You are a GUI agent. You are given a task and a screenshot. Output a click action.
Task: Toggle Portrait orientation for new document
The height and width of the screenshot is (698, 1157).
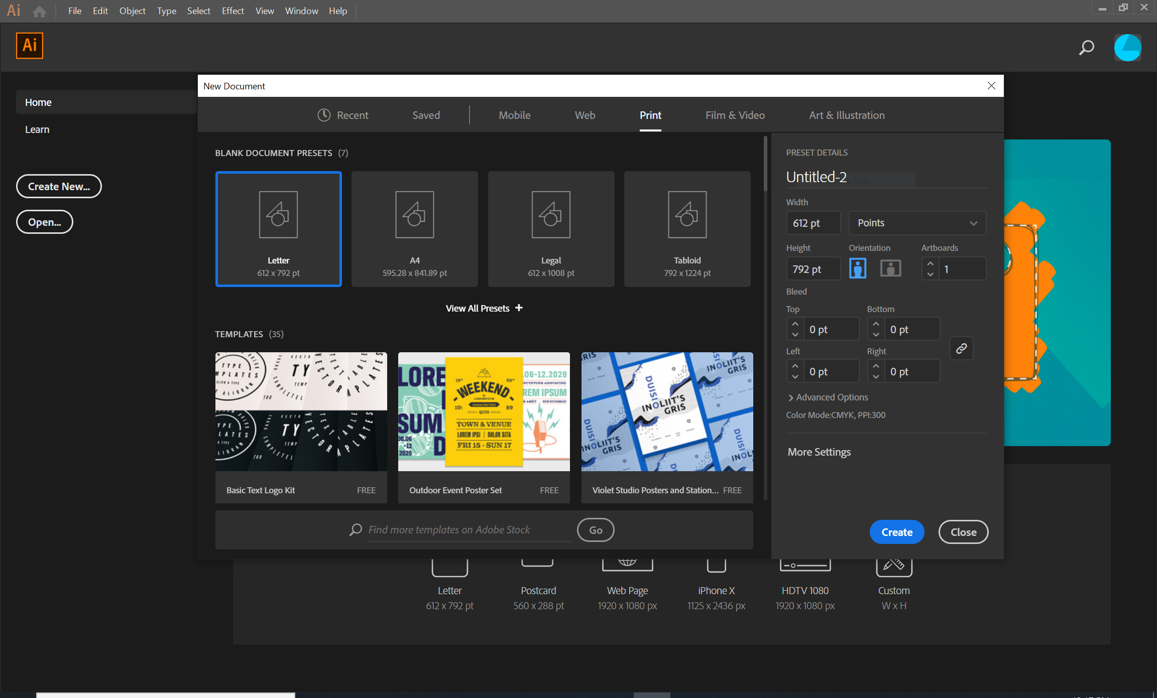point(858,267)
